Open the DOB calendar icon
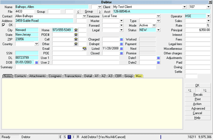Screen dimensions: 213x140 tap(36, 63)
